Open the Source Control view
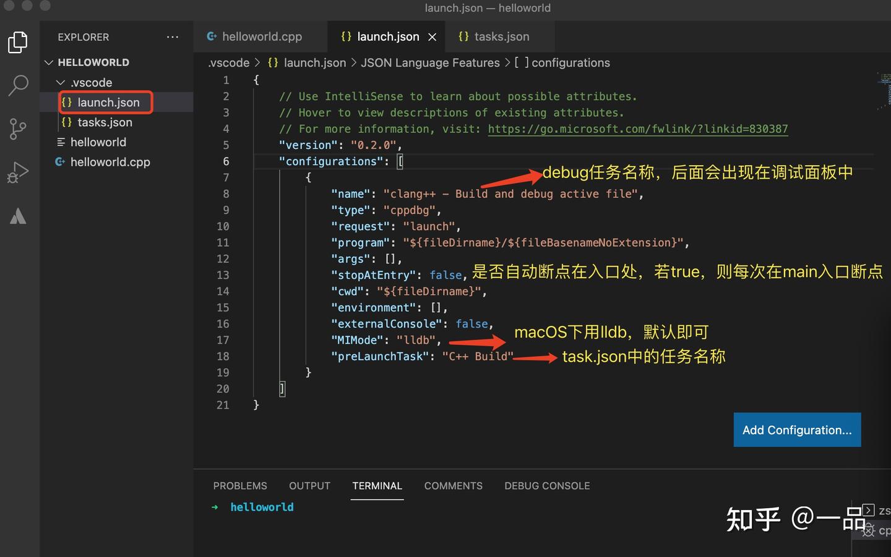Image resolution: width=891 pixels, height=557 pixels. tap(17, 129)
